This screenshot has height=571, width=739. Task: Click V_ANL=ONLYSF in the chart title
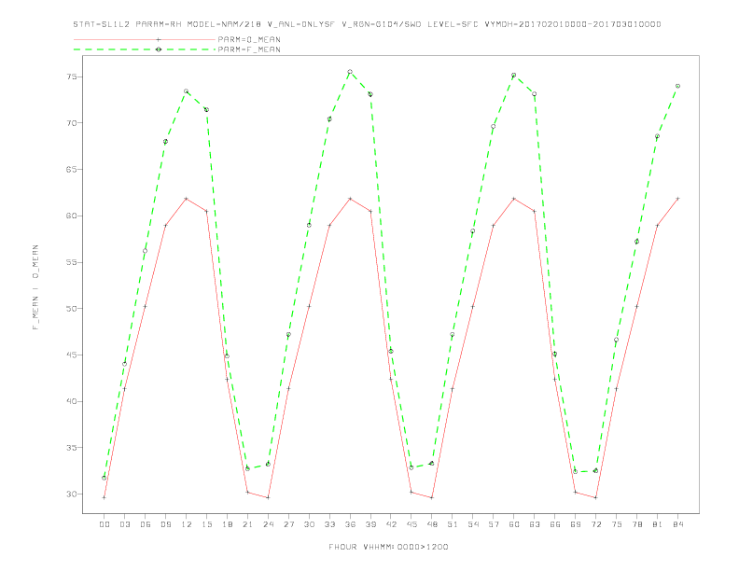(x=301, y=24)
